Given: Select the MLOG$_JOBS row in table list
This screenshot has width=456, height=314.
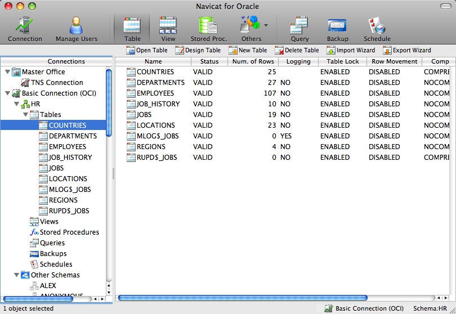Looking at the screenshot, I should 282,136.
